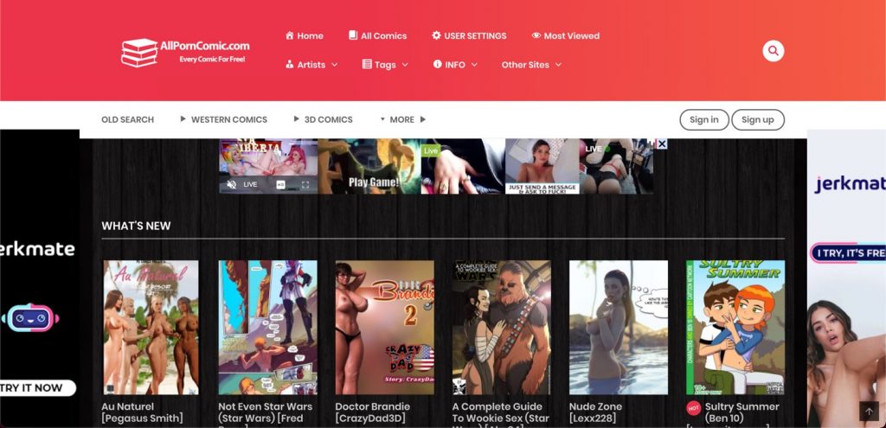Close the banner ad with X

tap(662, 144)
